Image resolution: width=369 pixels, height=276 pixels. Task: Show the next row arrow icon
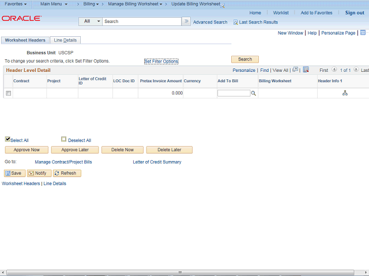[x=356, y=70]
